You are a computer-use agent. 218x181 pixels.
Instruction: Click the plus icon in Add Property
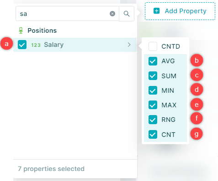coord(157,11)
